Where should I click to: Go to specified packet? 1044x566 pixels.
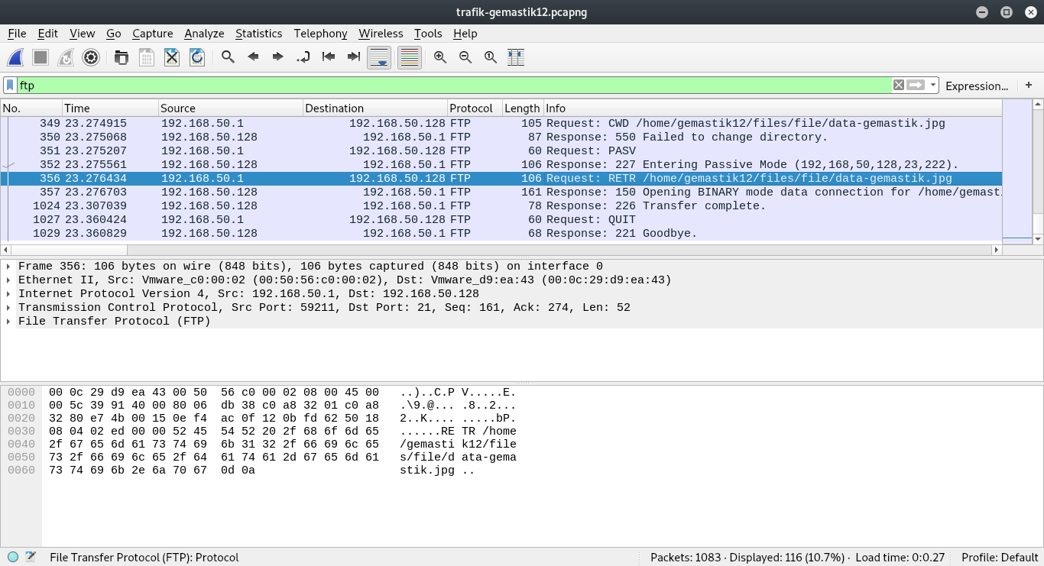303,57
